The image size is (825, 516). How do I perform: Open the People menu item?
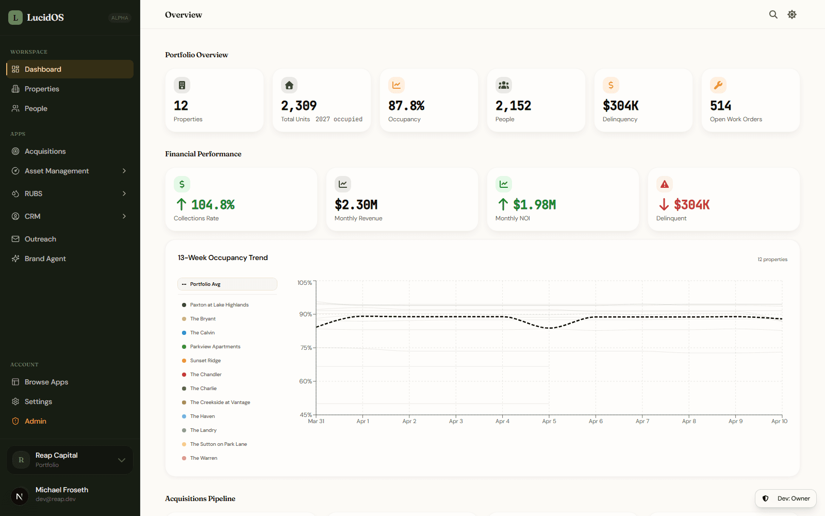(x=70, y=108)
